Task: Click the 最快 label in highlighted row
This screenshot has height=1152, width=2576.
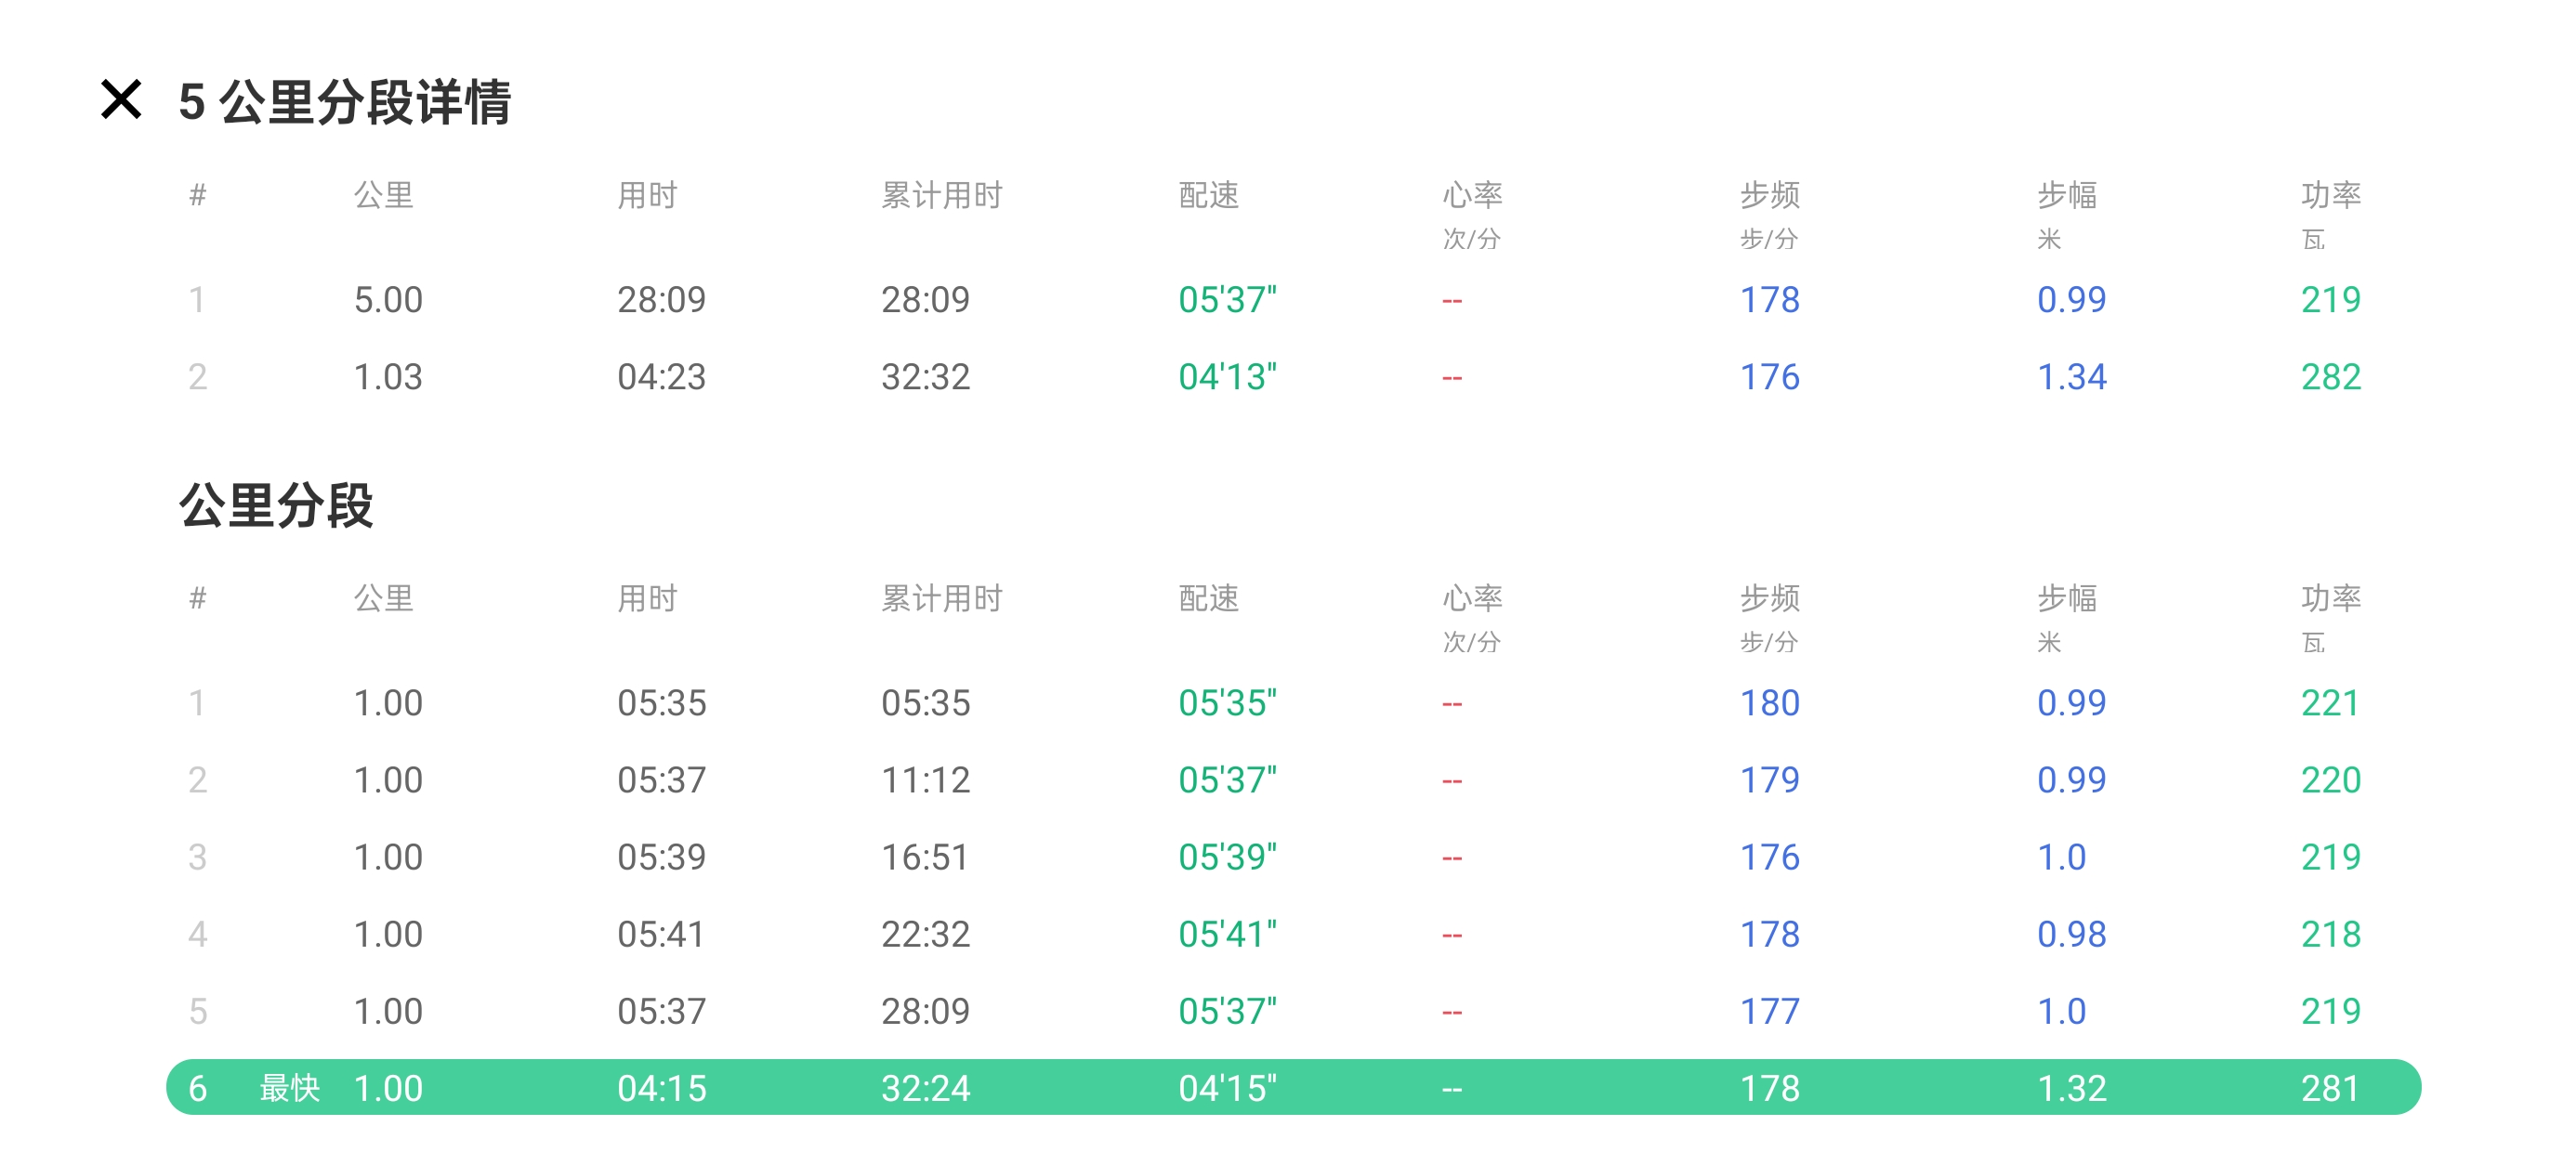Action: pos(289,1087)
